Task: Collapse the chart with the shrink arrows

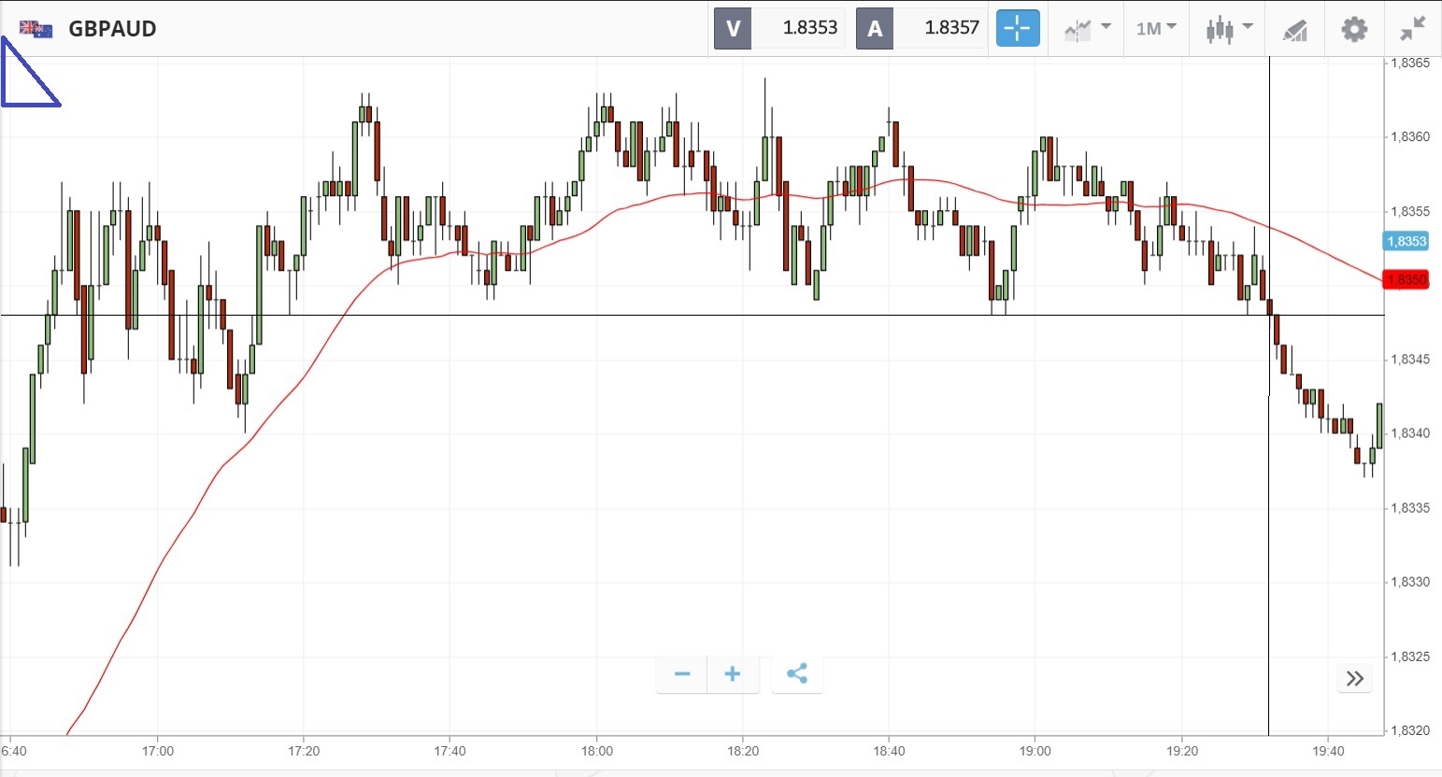Action: (x=1413, y=29)
